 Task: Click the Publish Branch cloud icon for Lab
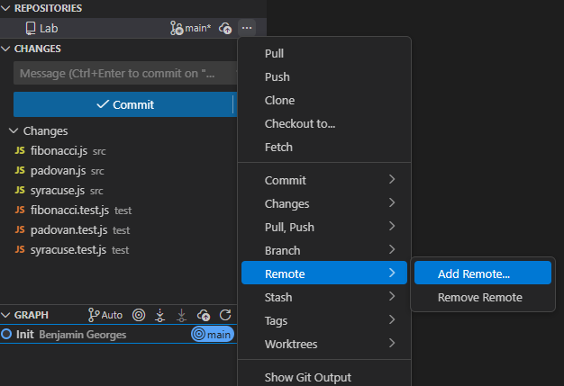[225, 29]
